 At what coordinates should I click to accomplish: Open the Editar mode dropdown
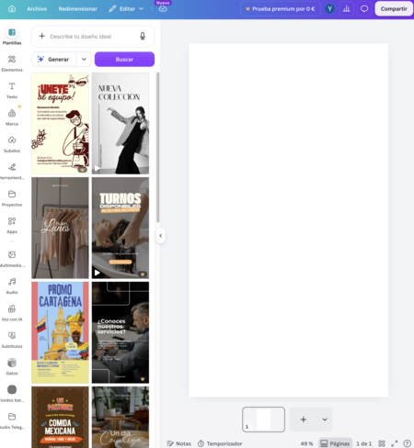click(126, 9)
